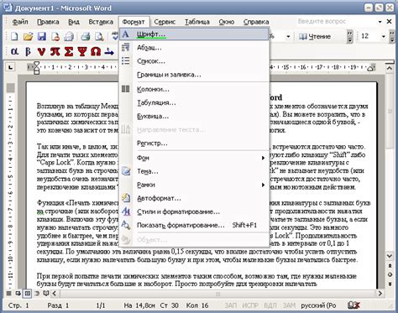
Task: Toggle ИСПР track changes in status bar
Action: click(249, 305)
